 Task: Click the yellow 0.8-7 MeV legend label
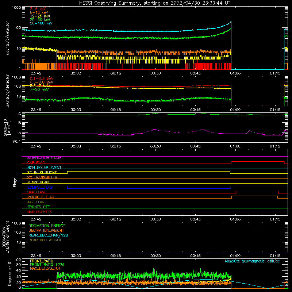[40, 86]
